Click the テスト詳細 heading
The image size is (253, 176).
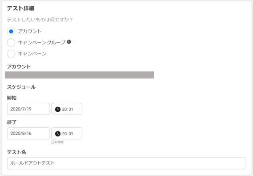point(20,8)
